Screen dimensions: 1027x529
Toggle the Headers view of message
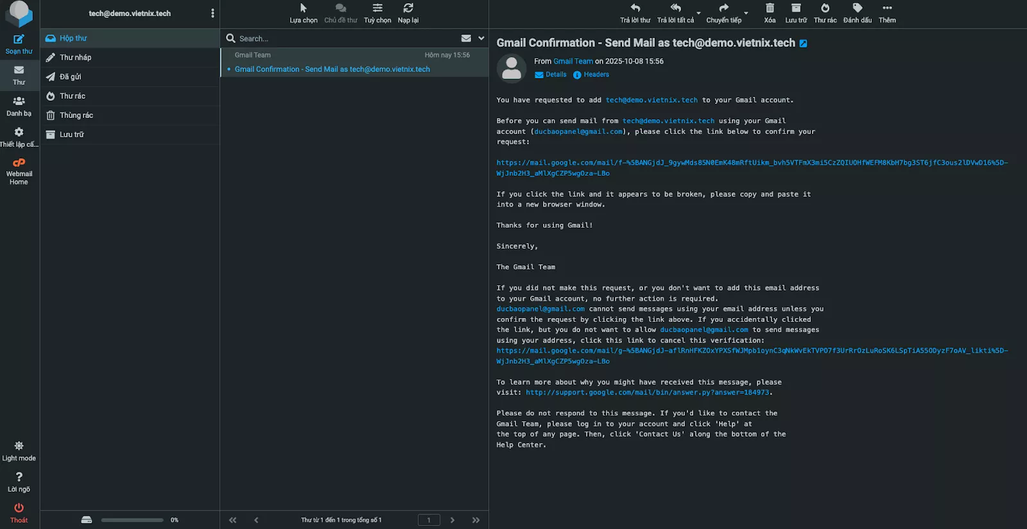(596, 75)
